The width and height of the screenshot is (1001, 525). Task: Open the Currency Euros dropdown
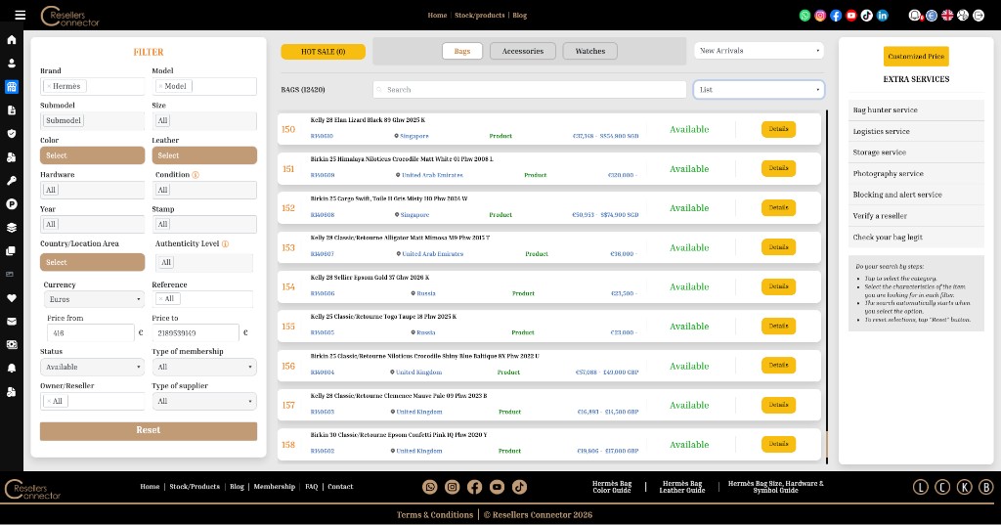tap(94, 299)
